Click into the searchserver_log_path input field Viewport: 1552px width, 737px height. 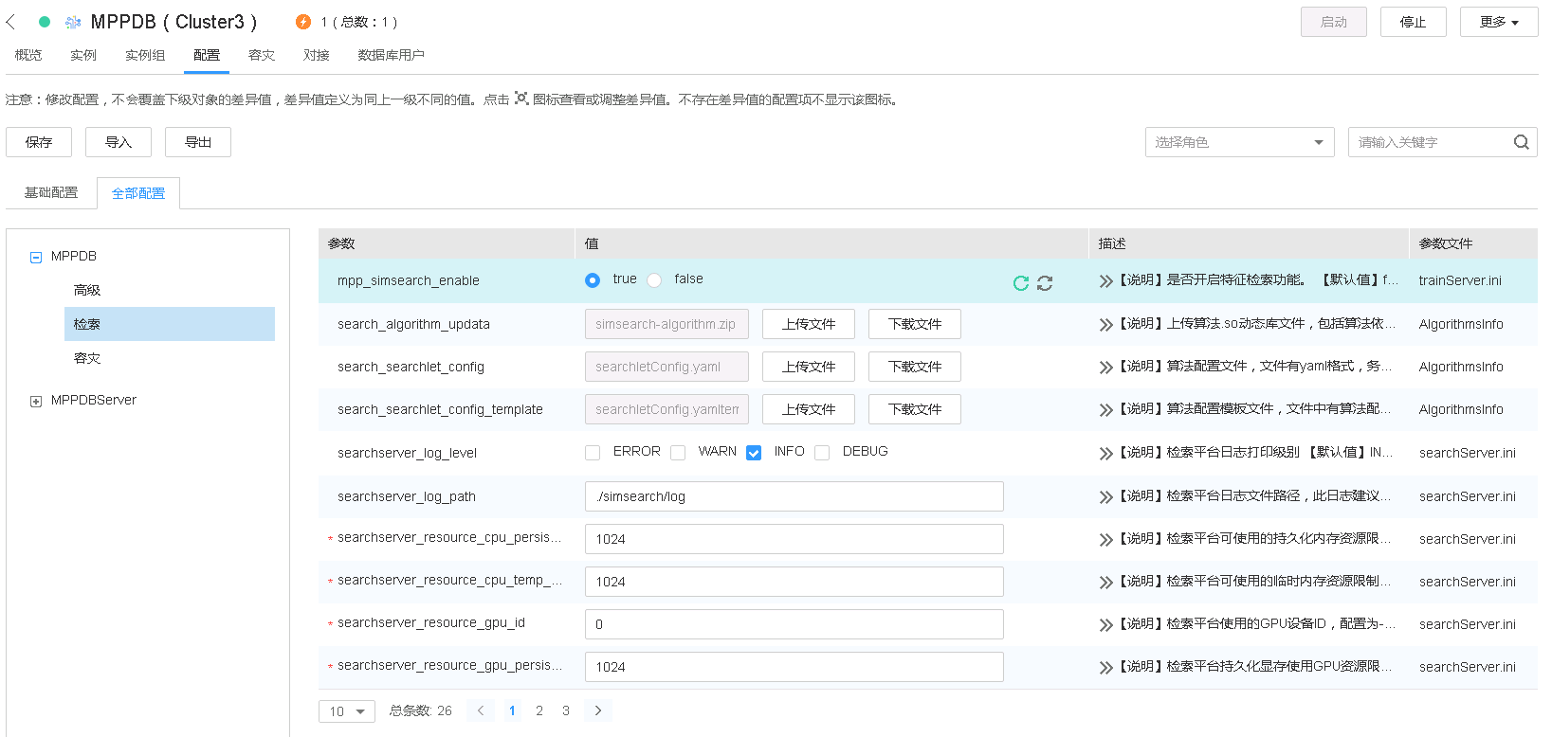pos(794,496)
